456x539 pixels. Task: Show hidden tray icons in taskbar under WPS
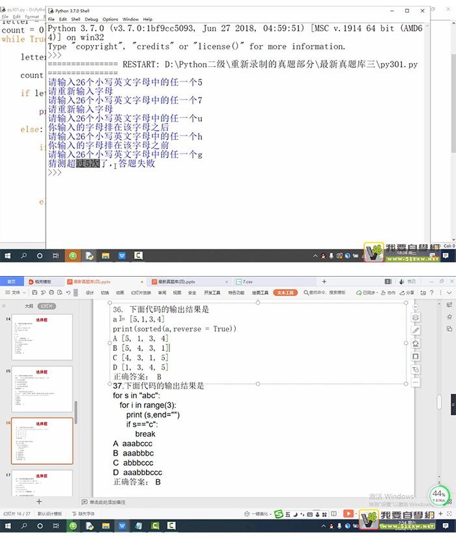[x=323, y=526]
